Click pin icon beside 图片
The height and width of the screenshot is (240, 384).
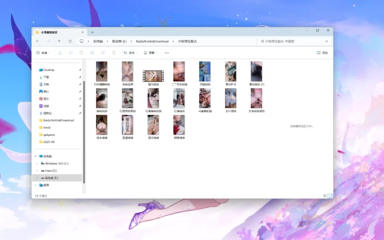tap(80, 92)
